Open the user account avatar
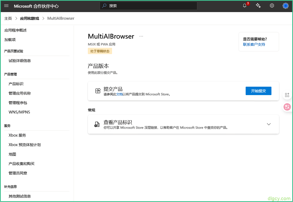 [x=285, y=6]
